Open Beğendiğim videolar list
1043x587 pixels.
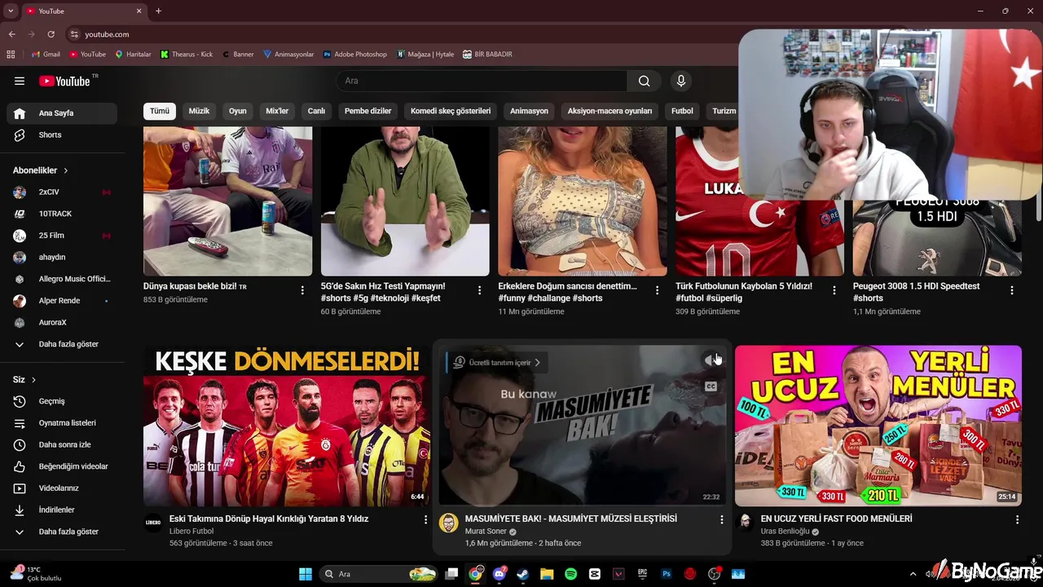click(x=62, y=466)
